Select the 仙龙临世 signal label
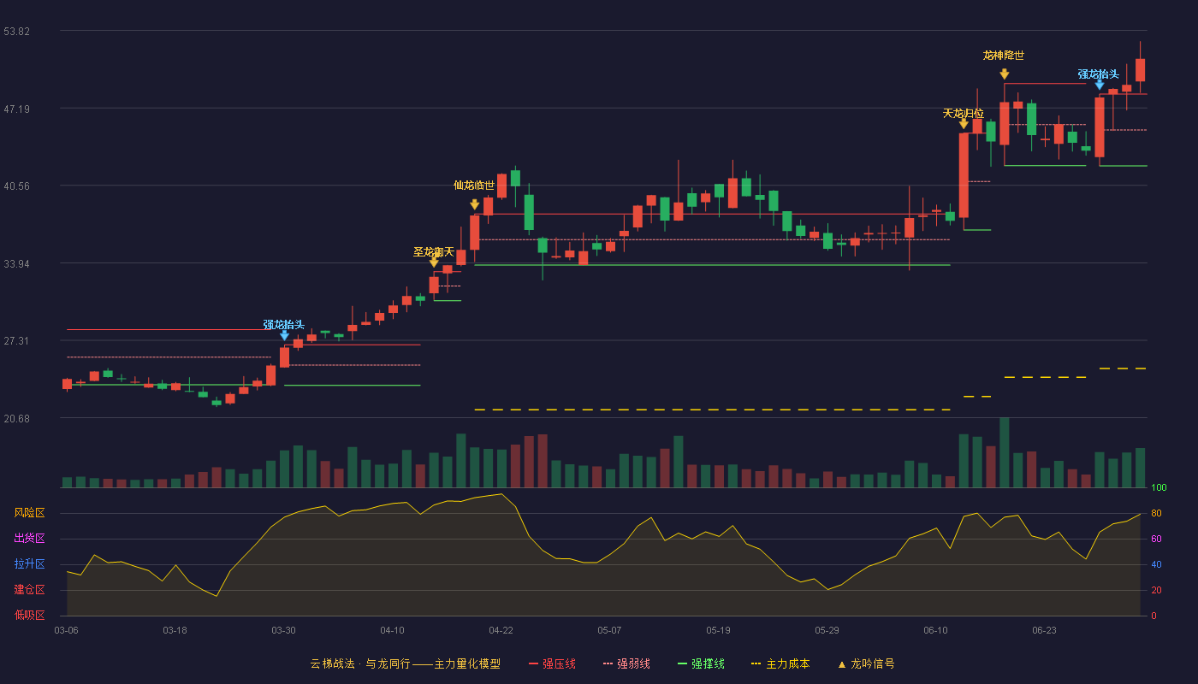This screenshot has height=684, width=1198. (x=474, y=185)
